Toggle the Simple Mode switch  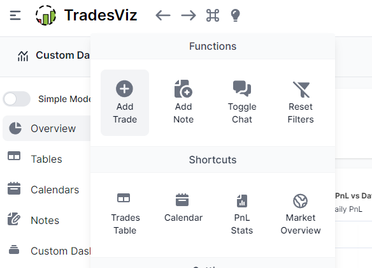click(x=17, y=99)
